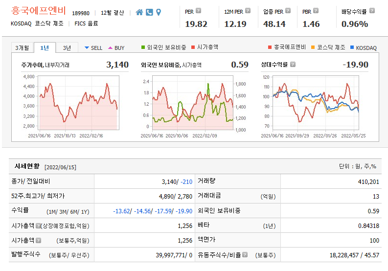Screen dimensions: 388x271
Task: Click the pink BUY triangle marker legend
Action: tap(111, 48)
